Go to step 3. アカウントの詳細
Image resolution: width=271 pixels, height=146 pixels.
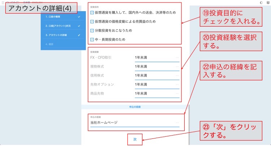tap(63, 35)
